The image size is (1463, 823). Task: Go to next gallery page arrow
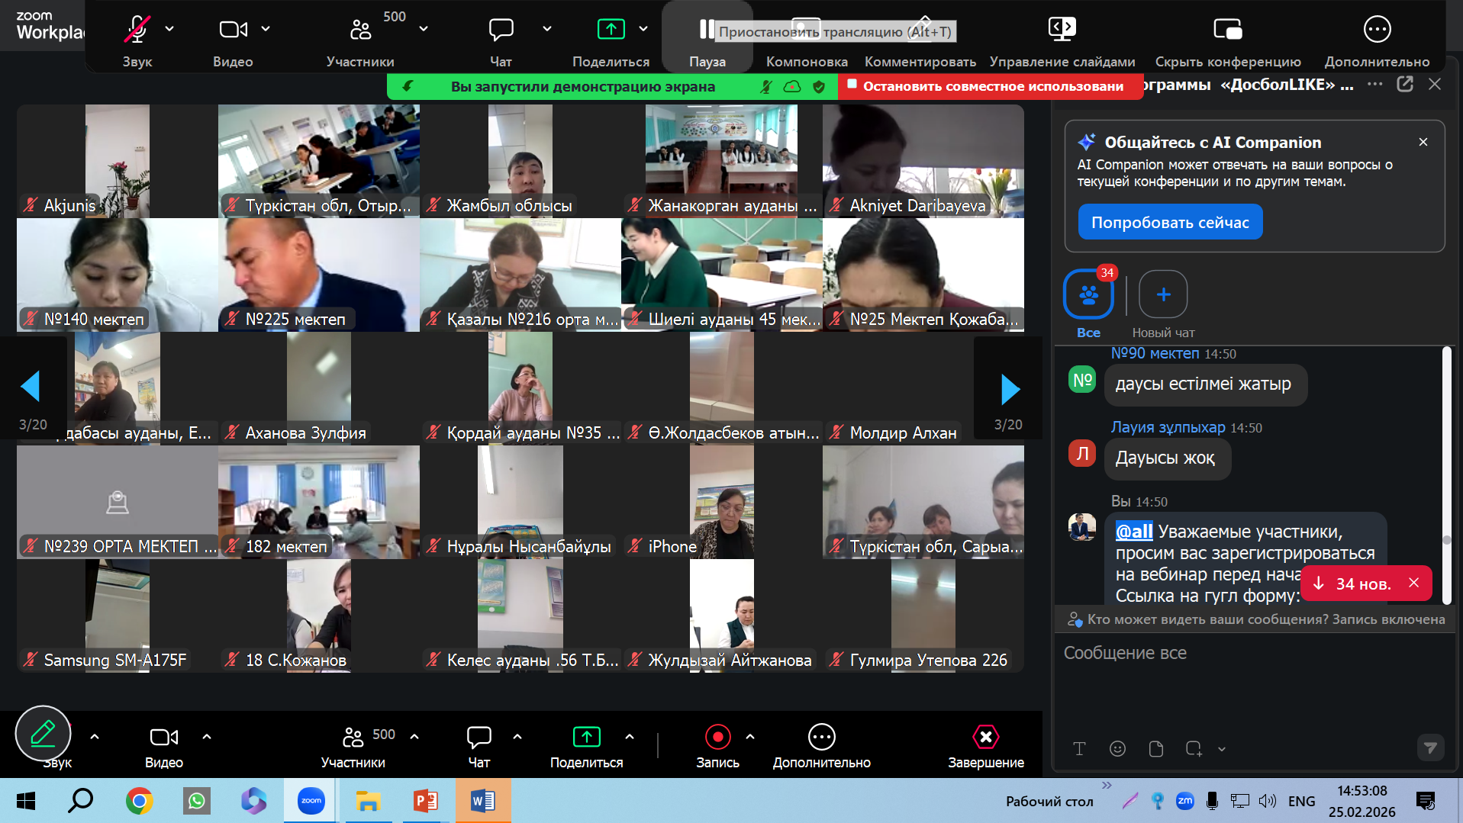click(1009, 389)
